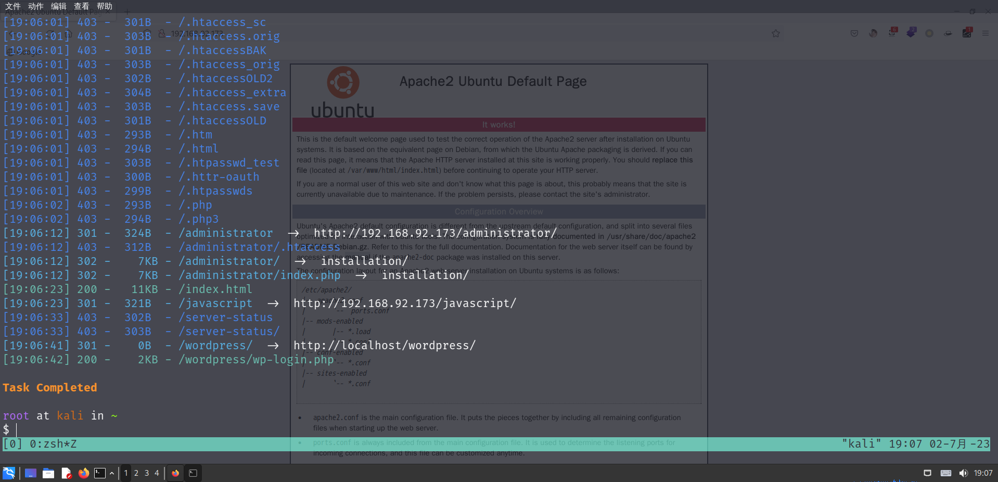Click 'http://192.168.92.173/administrator/' redirect URL
The width and height of the screenshot is (998, 482).
[x=436, y=233]
